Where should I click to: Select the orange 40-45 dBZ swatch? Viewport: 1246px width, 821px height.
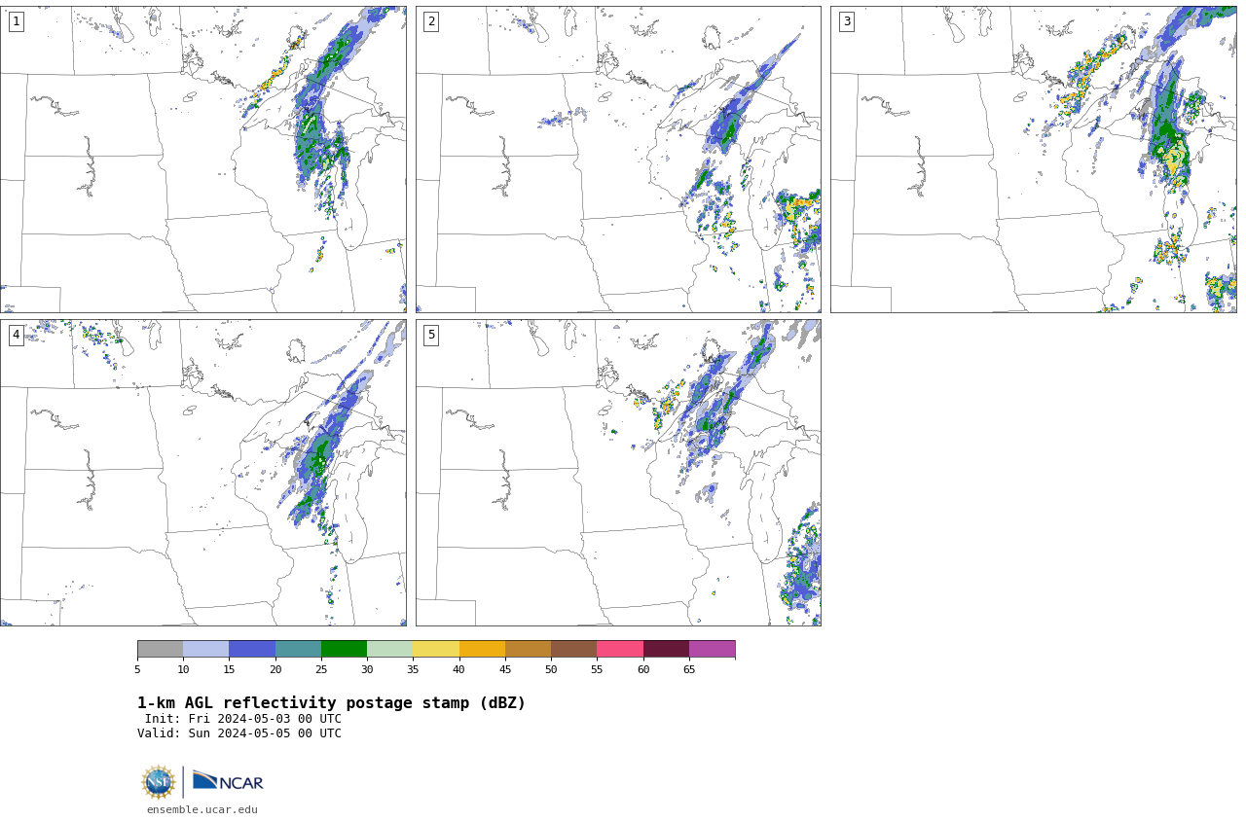[x=482, y=649]
